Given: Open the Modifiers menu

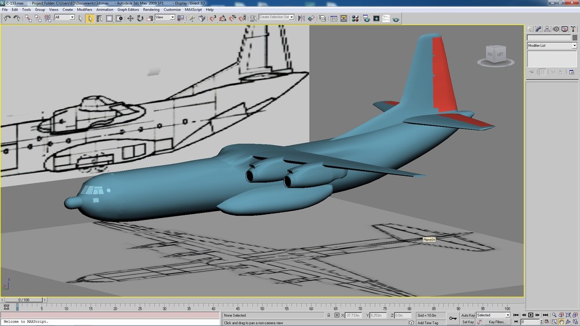Looking at the screenshot, I should pos(84,10).
